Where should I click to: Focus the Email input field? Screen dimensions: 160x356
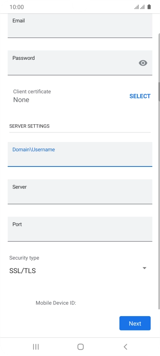pos(80,26)
